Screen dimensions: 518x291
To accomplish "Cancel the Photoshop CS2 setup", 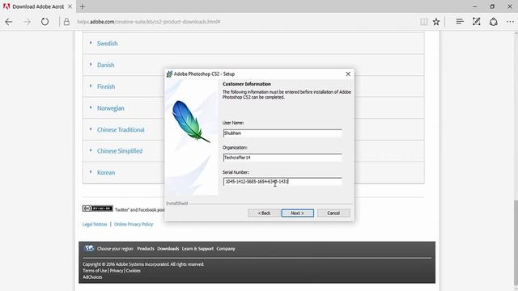I will coord(333,213).
